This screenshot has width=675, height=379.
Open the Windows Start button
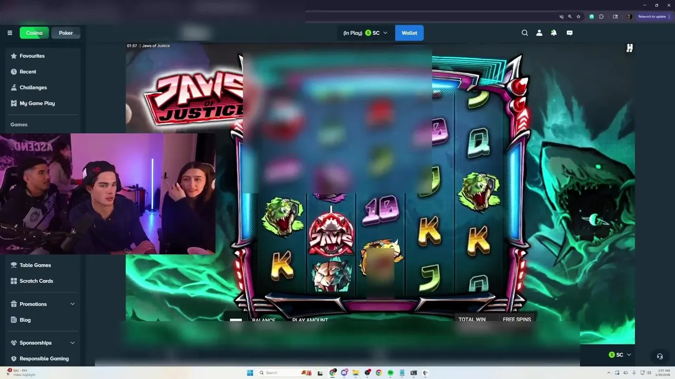tap(250, 373)
